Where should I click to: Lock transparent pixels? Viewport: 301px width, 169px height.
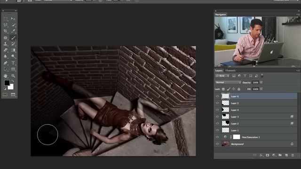(x=223, y=89)
